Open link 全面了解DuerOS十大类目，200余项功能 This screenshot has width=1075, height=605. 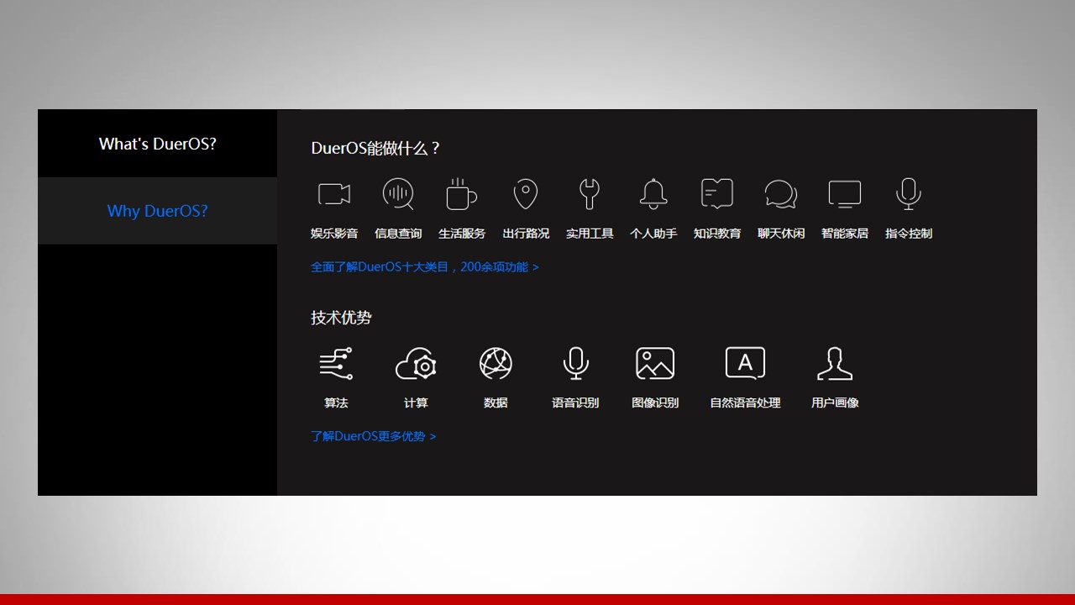pyautogui.click(x=425, y=267)
